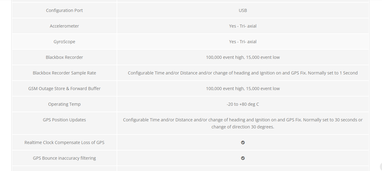Click the 'Normally set to 1 Second' description
Viewport: 382px width, 171px height.
(243, 73)
